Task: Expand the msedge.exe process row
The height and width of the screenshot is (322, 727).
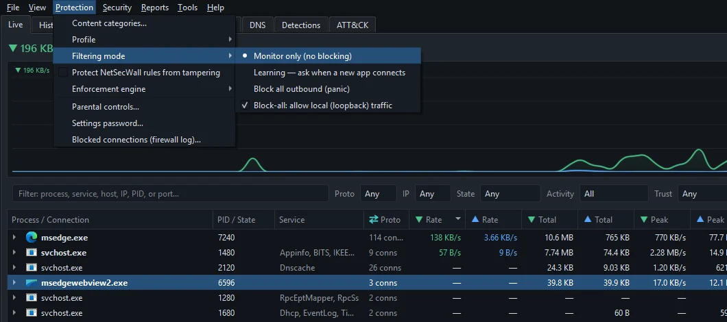Action: tap(14, 238)
